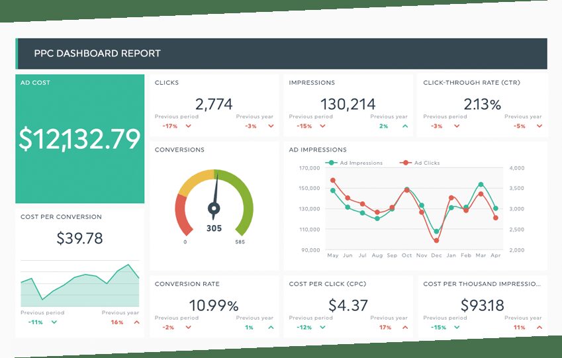Screen dimensions: 562x358
Task: Click the 305 gauge reading
Action: (x=214, y=228)
